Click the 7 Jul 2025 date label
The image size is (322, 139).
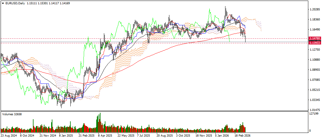(x=144, y=136)
